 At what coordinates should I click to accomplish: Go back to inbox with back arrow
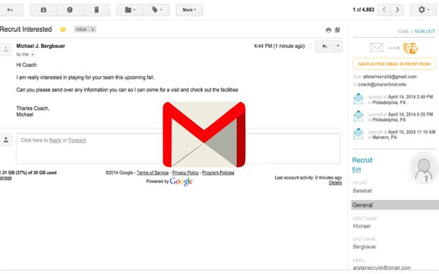10,10
